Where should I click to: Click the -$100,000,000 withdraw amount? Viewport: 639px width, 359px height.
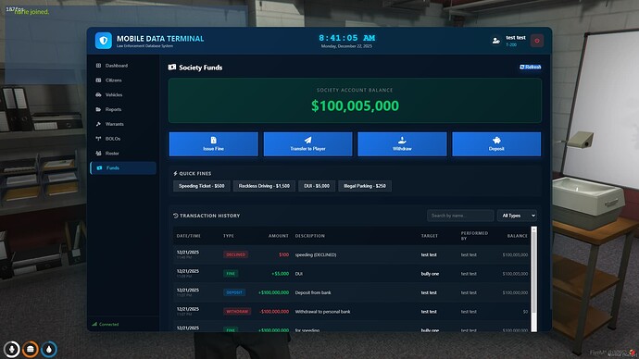click(x=274, y=312)
